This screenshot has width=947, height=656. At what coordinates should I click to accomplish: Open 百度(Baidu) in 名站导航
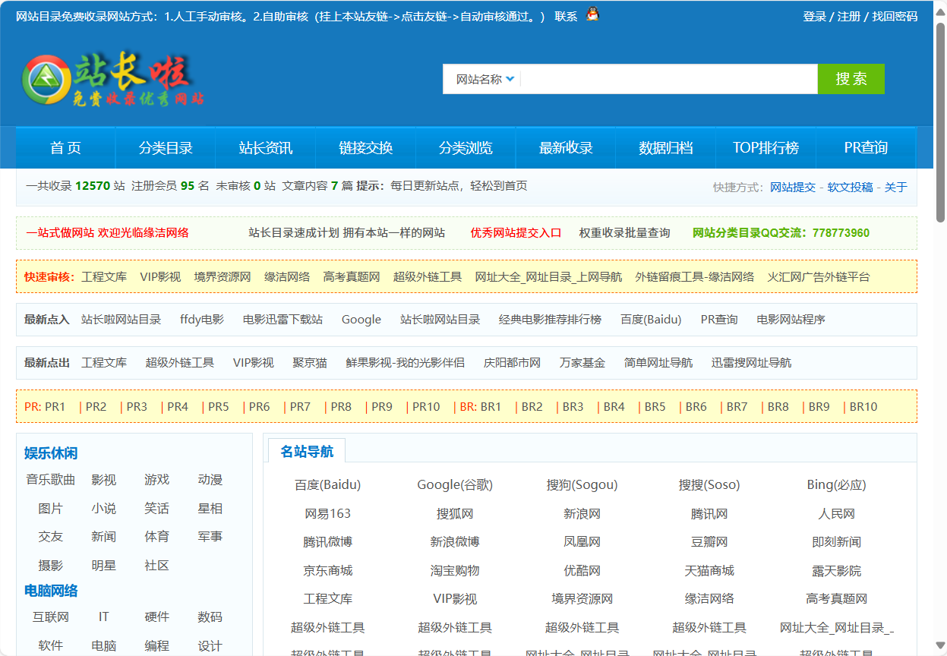(x=328, y=485)
